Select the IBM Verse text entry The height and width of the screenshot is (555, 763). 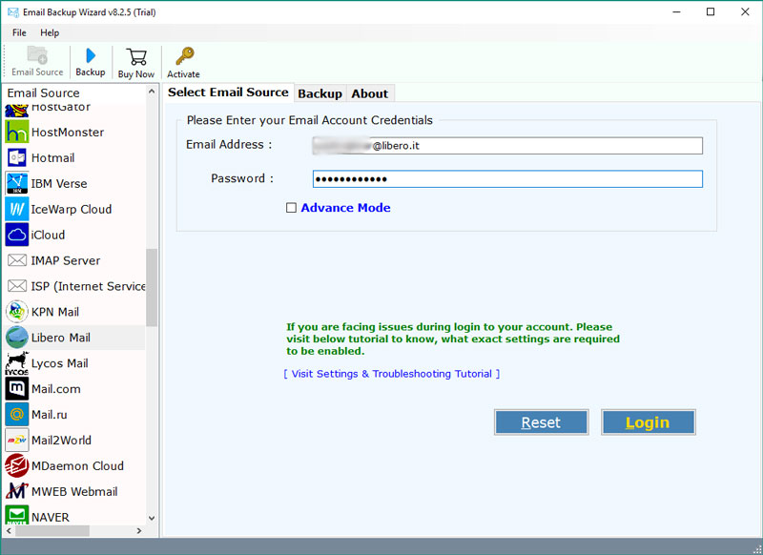click(59, 183)
